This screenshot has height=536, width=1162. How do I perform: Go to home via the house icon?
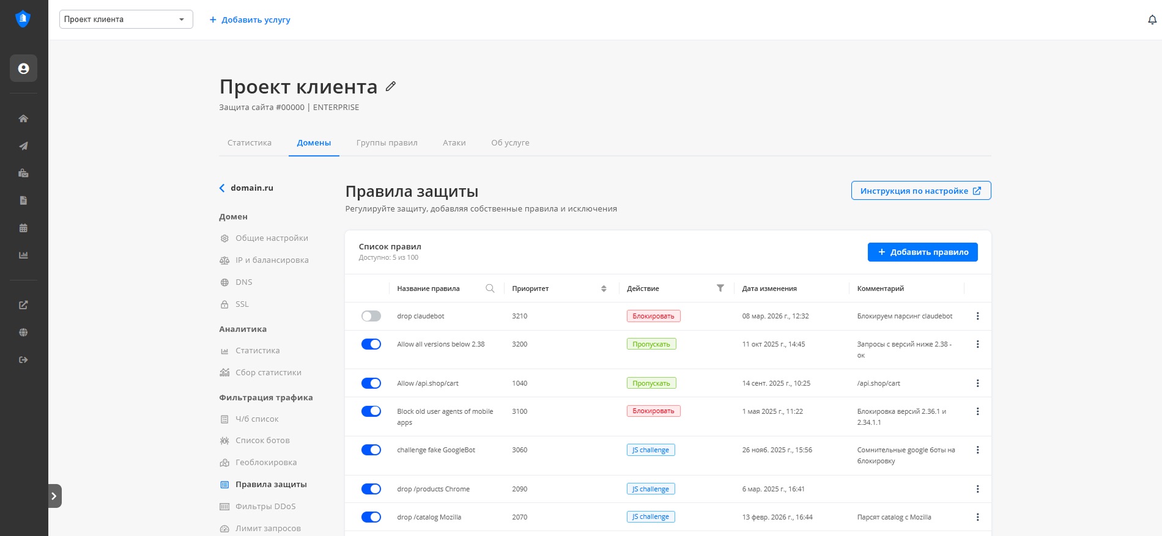[x=23, y=119]
